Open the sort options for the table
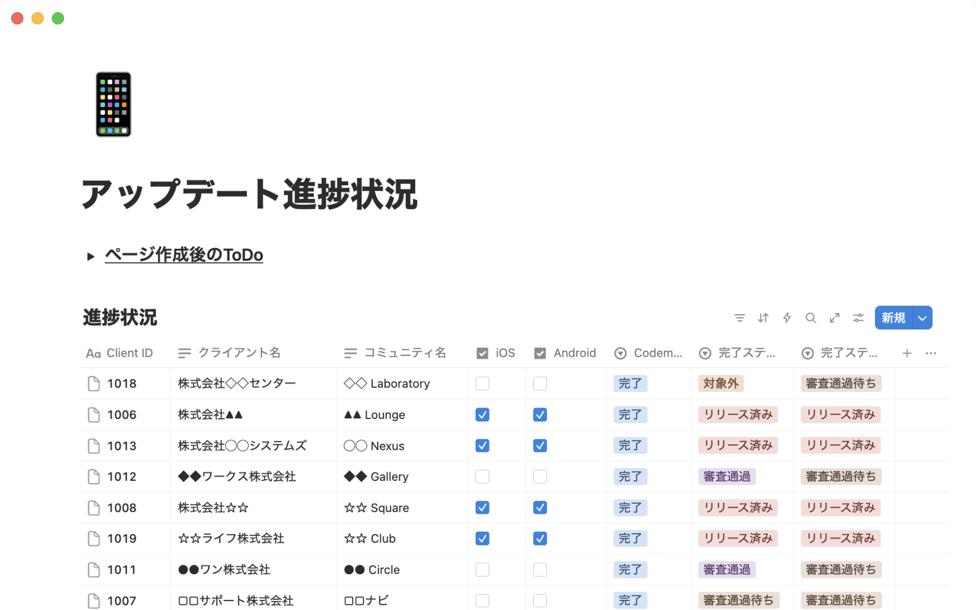The width and height of the screenshot is (976, 610). pyautogui.click(x=763, y=318)
